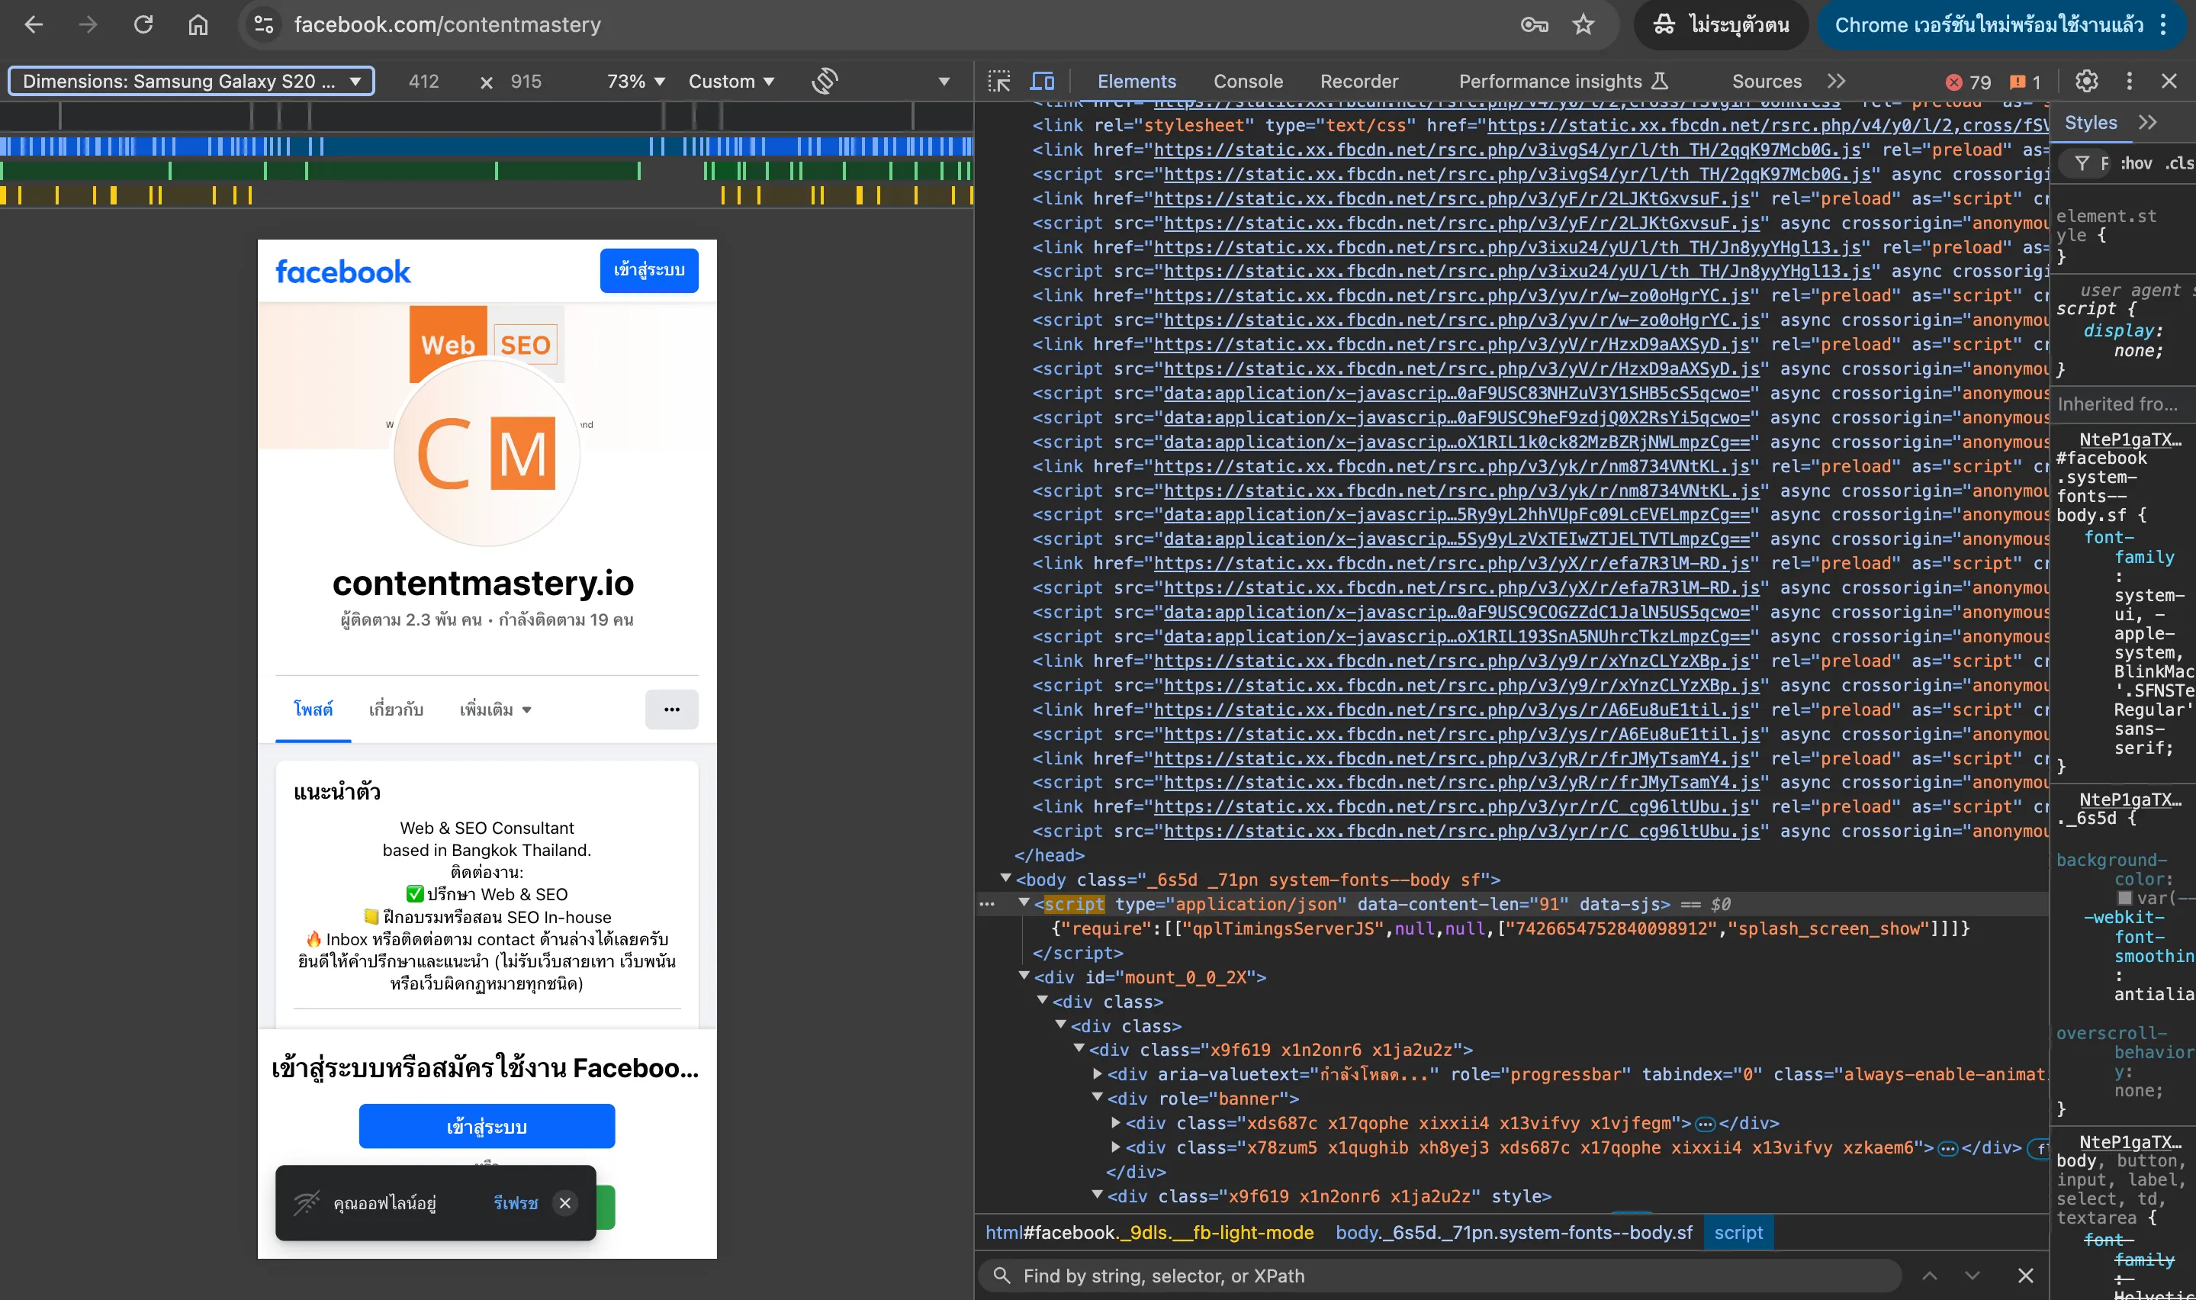Select the Styles pane tab

tap(2090, 123)
